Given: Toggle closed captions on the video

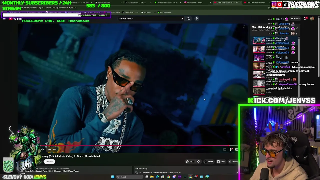Looking at the screenshot, I should pyautogui.click(x=225, y=149).
